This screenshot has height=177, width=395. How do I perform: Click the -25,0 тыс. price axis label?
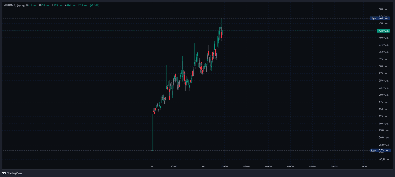tap(384, 159)
